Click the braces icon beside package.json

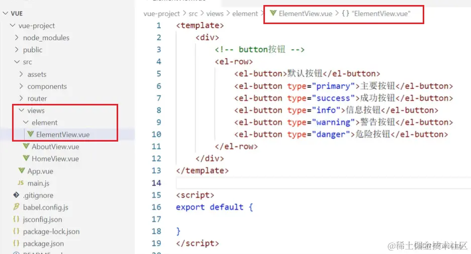click(x=16, y=243)
